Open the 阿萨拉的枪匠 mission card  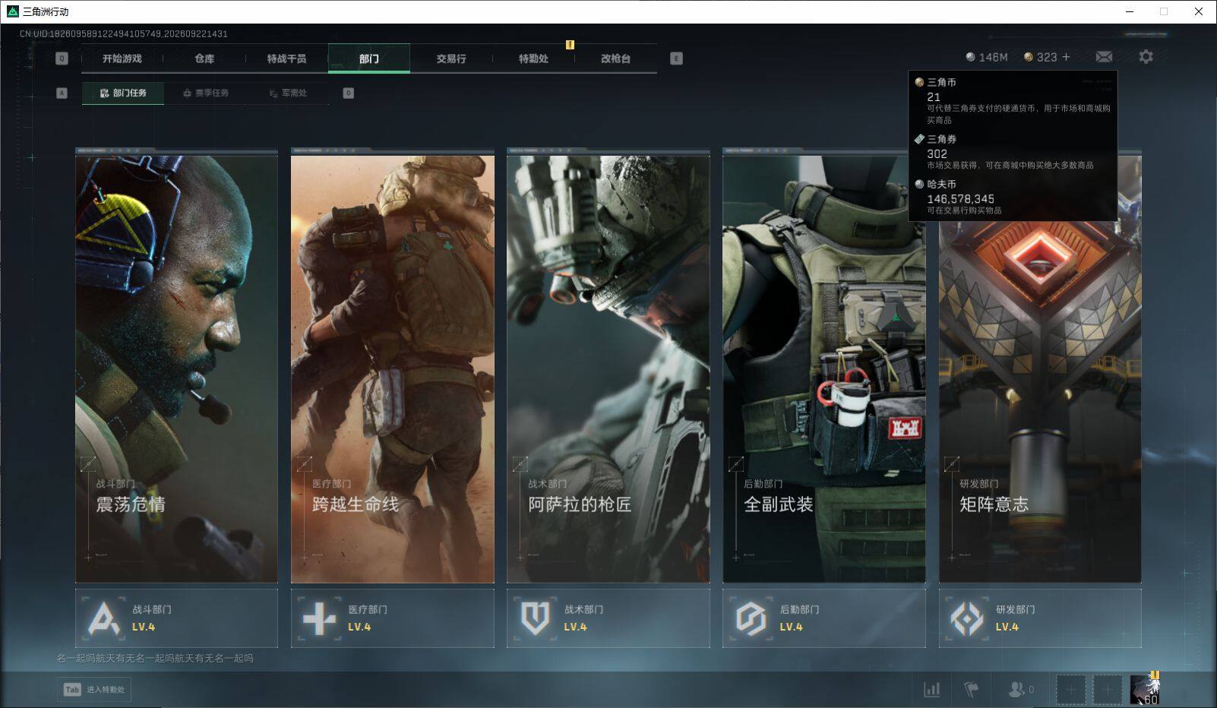pos(608,367)
